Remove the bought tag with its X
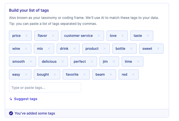This screenshot has width=179, height=121. [x=55, y=74]
